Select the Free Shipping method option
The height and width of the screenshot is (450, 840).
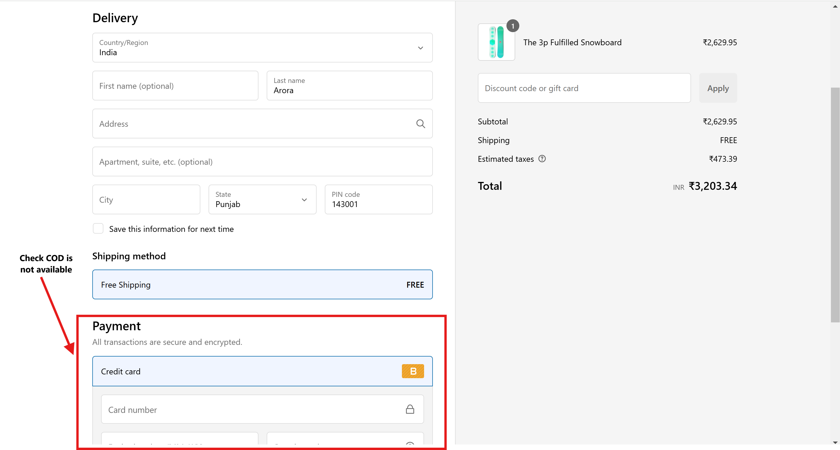[x=262, y=284]
